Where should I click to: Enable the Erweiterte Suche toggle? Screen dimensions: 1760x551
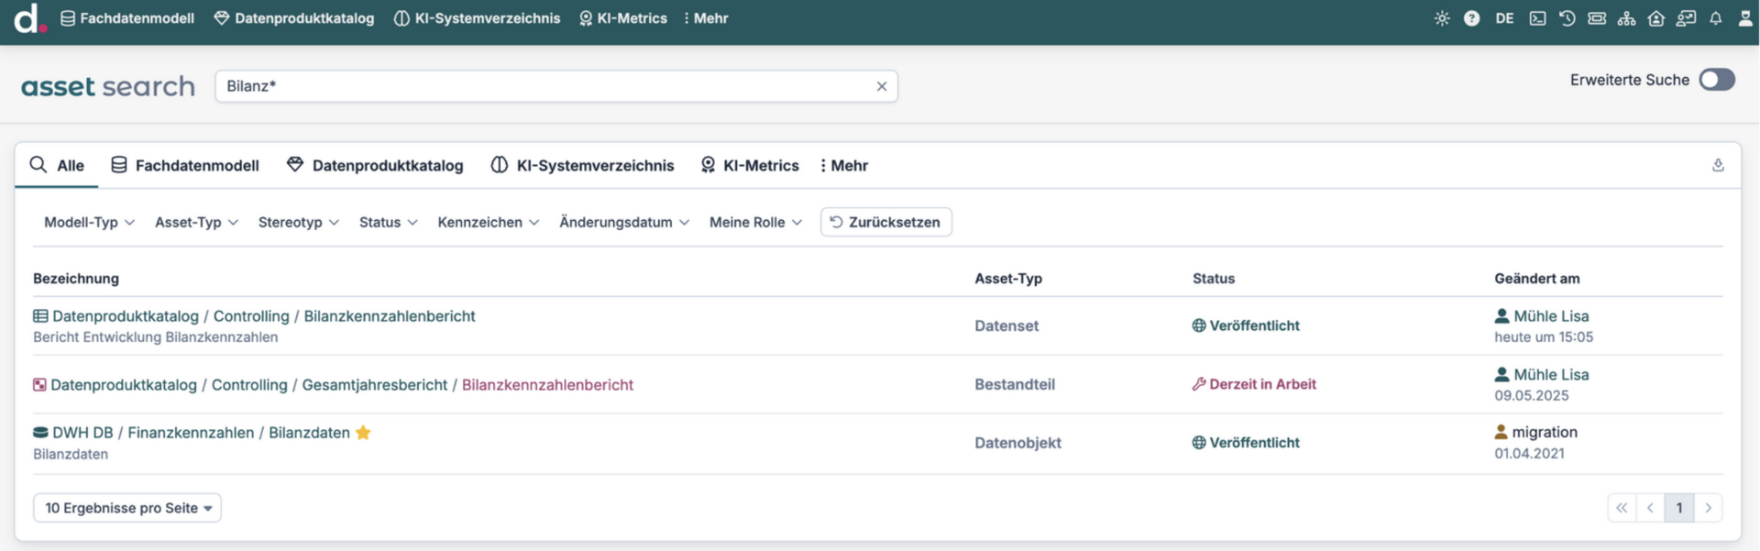[x=1716, y=80]
